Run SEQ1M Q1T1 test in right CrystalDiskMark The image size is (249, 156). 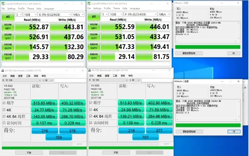point(94,36)
